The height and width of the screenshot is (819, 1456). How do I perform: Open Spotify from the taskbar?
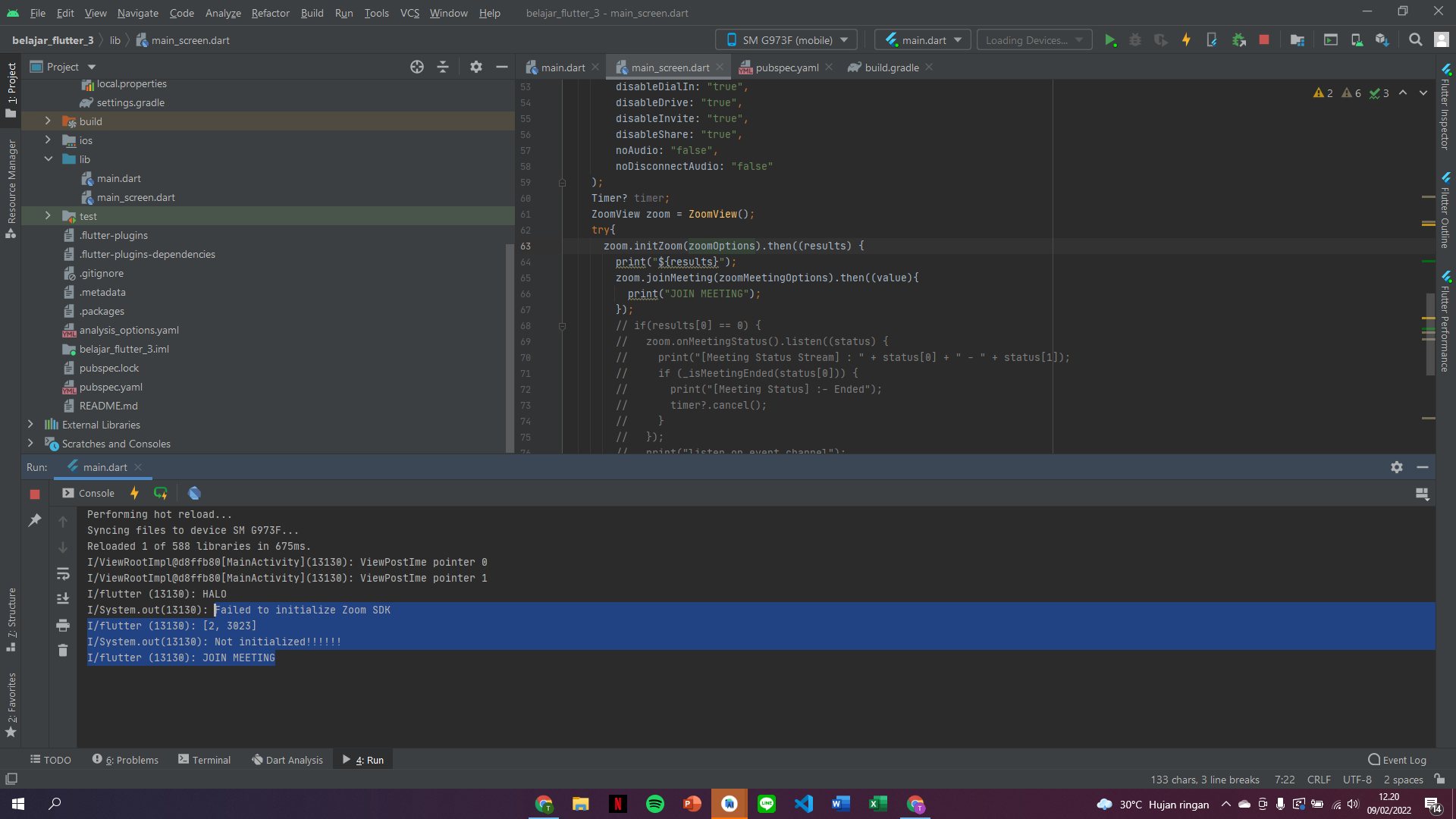click(x=655, y=803)
